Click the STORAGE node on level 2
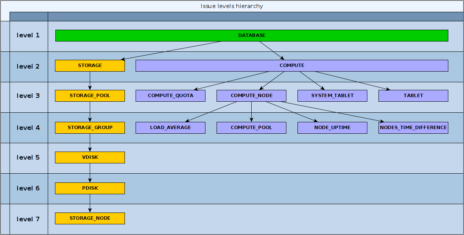 (x=90, y=65)
